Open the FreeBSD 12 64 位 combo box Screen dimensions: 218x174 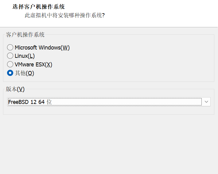tap(104, 102)
